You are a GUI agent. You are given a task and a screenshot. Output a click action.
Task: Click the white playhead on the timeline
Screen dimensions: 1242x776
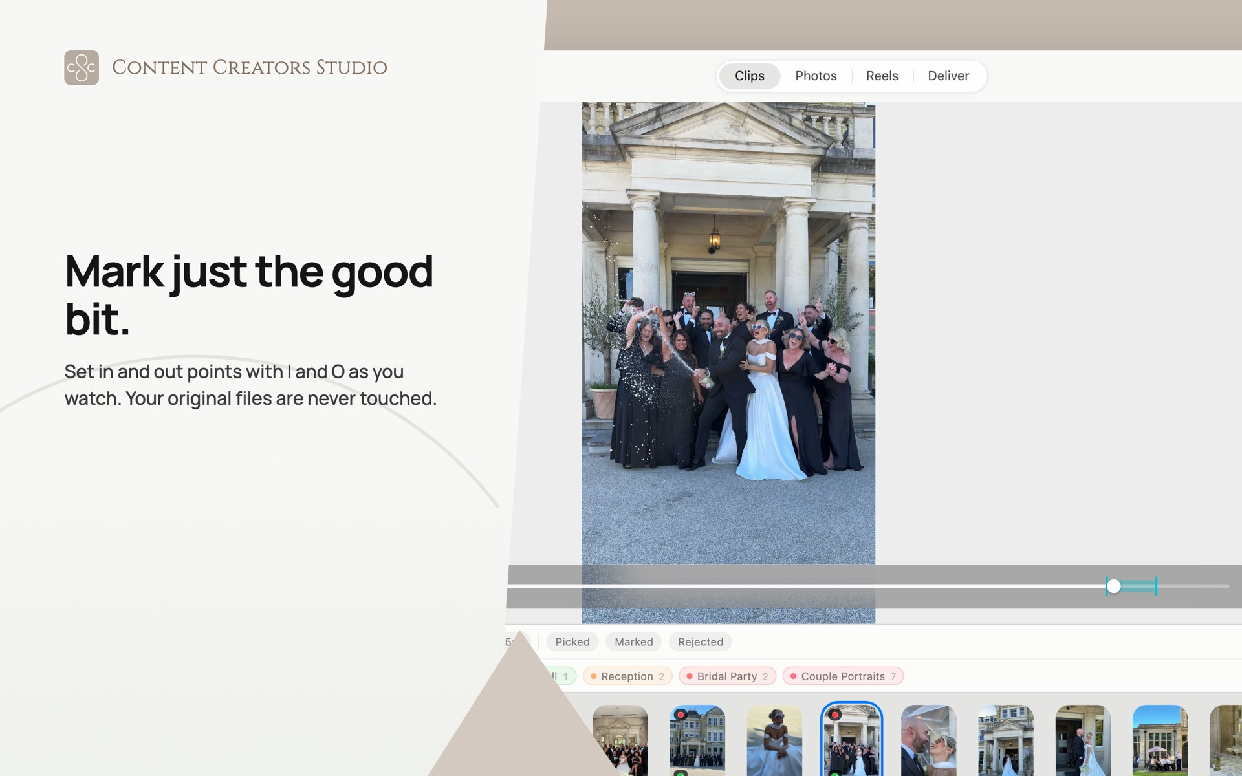pyautogui.click(x=1113, y=587)
